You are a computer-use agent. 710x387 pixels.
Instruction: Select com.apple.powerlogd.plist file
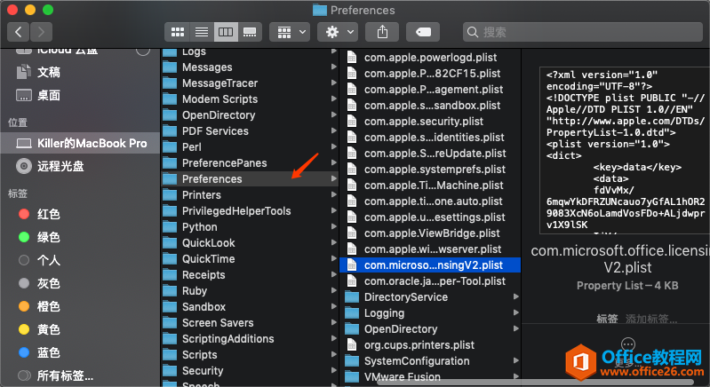[x=430, y=58]
